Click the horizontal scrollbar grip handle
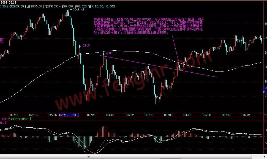Image resolution: width=267 pixels, height=159 pixels. coord(88,157)
